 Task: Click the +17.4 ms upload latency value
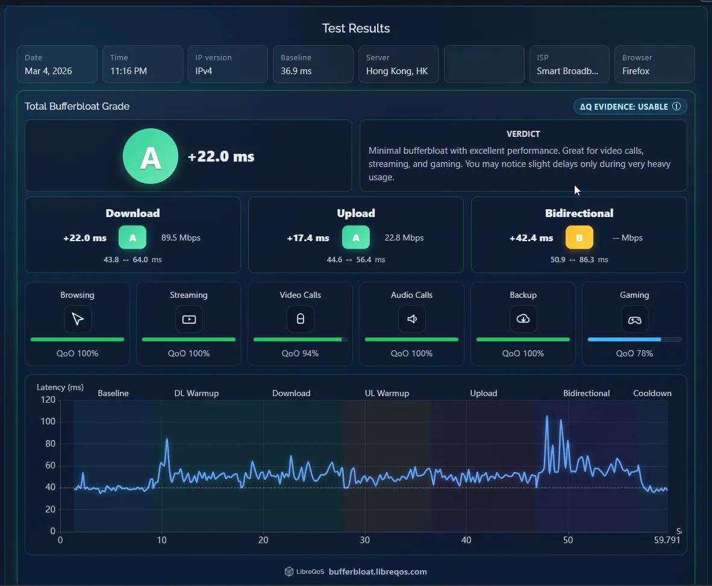click(x=308, y=238)
